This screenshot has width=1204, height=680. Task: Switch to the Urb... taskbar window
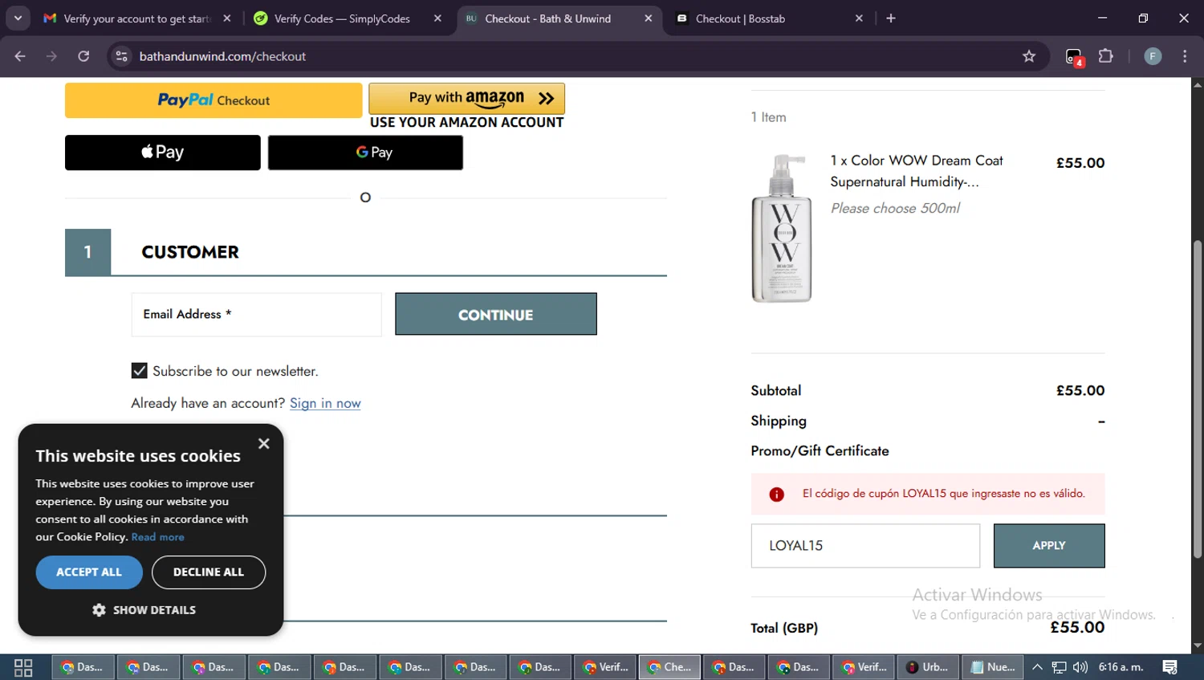(927, 667)
